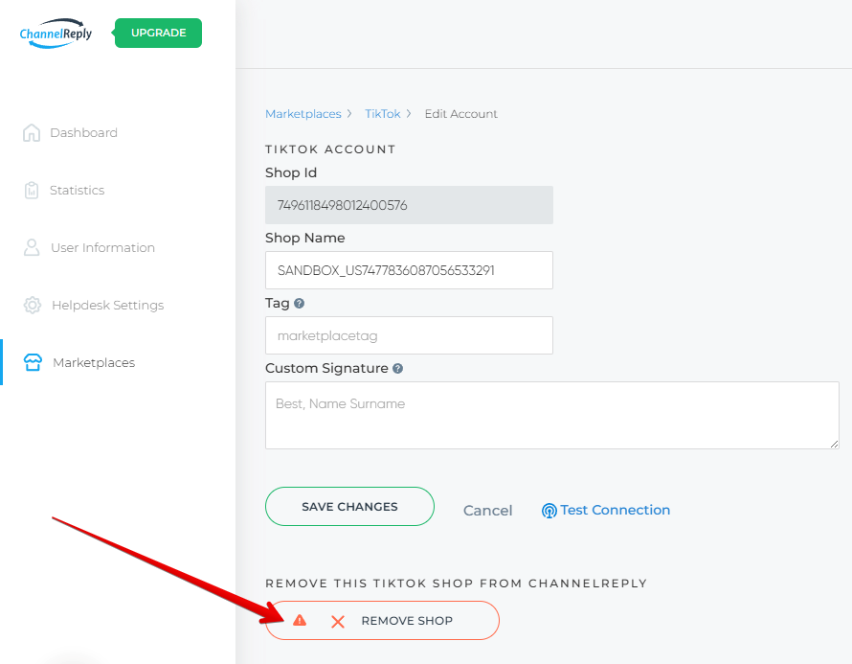Click the Custom Signature text area
The width and height of the screenshot is (852, 664).
tap(552, 416)
